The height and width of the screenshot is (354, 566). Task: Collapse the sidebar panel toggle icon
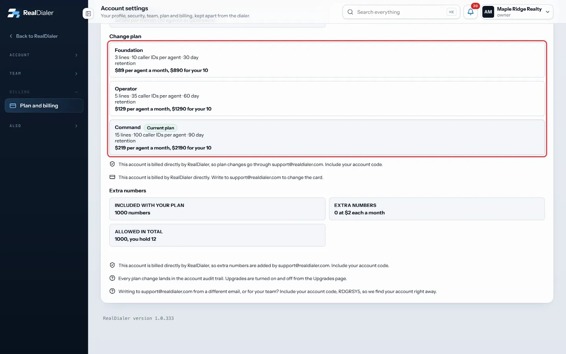click(88, 14)
